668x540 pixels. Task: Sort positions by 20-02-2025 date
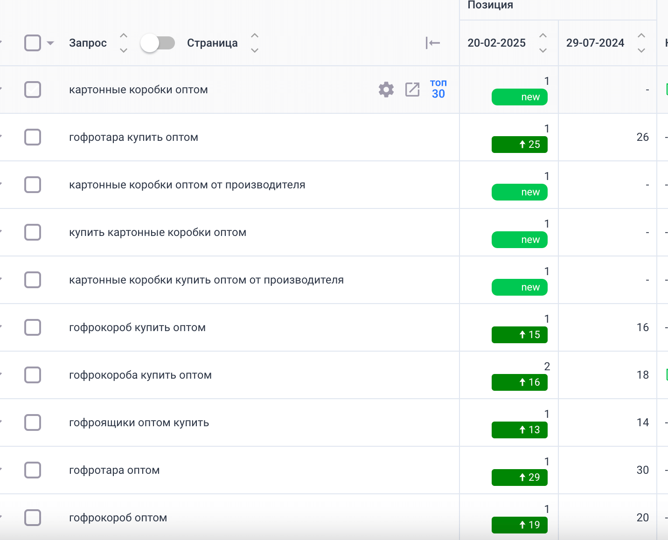[x=543, y=43]
